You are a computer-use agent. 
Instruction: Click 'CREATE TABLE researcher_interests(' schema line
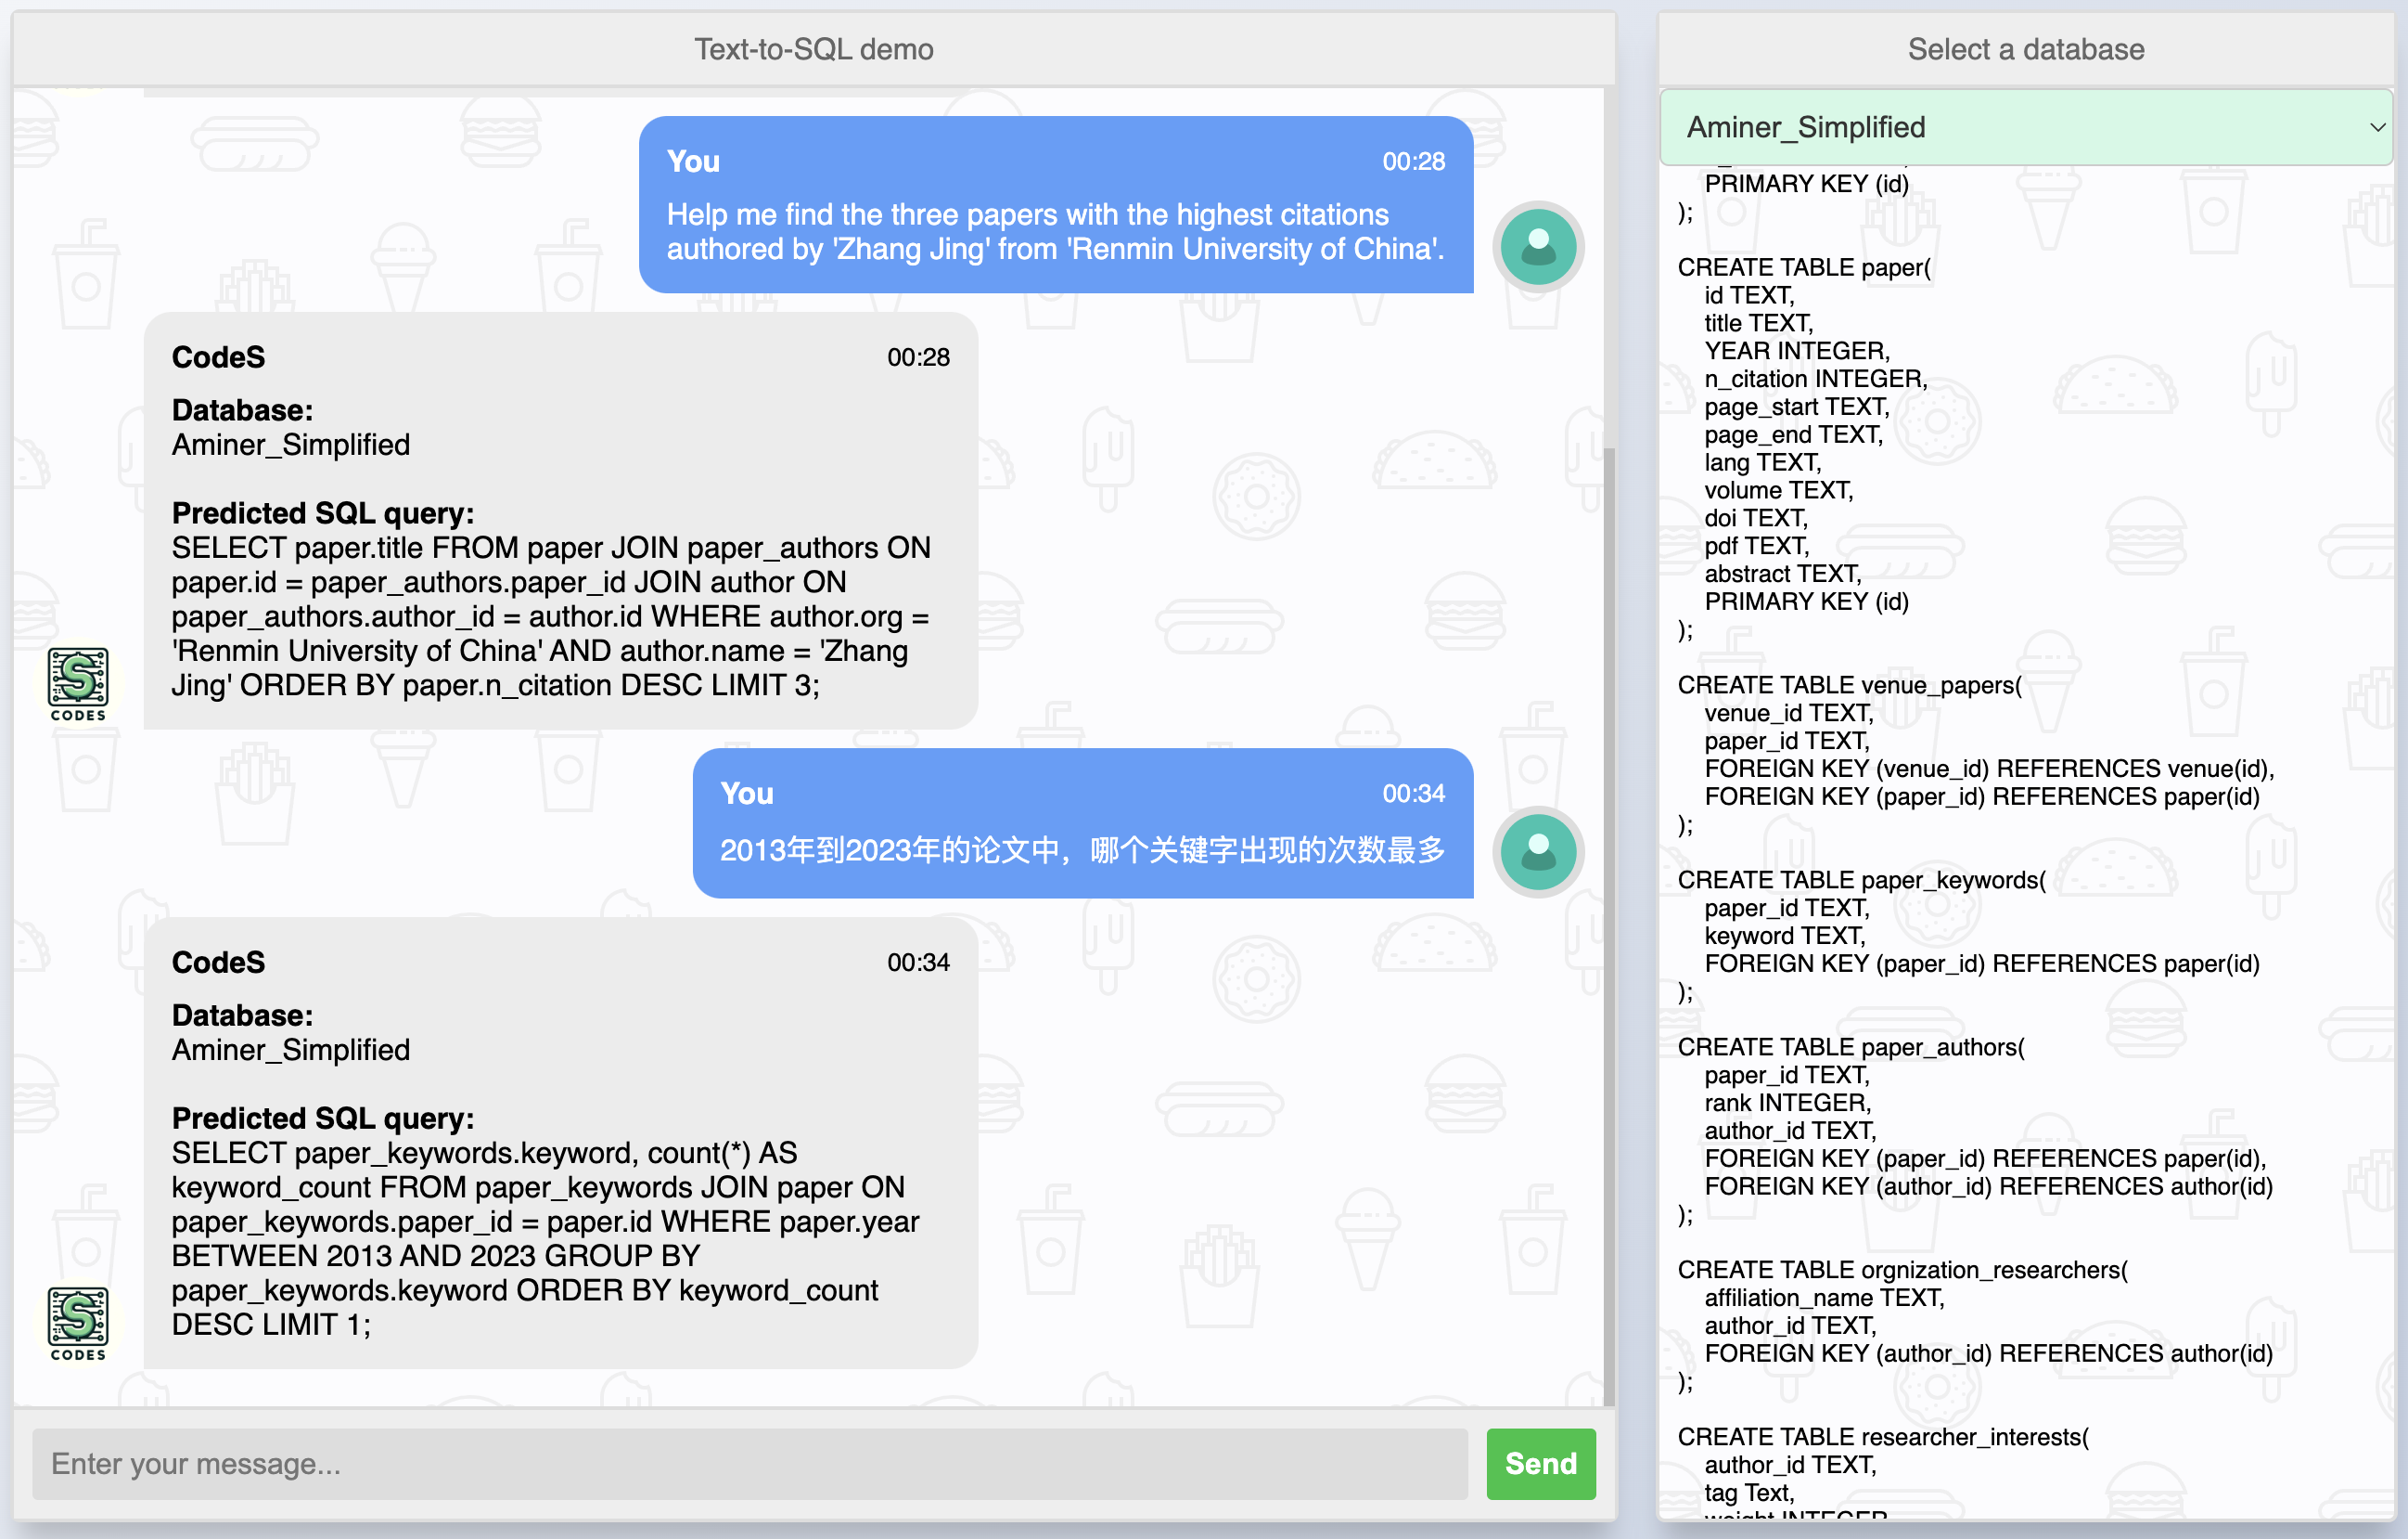(1882, 1436)
